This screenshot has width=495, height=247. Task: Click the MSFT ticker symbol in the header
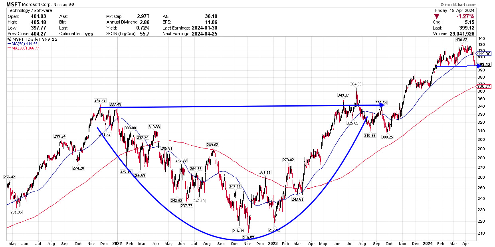pyautogui.click(x=14, y=4)
